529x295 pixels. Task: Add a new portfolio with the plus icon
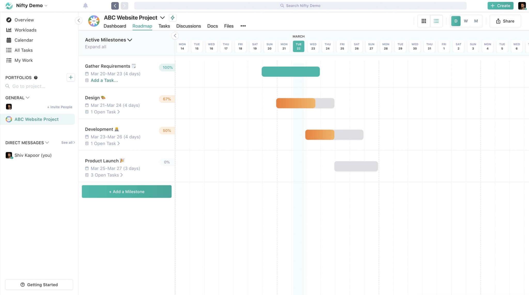tap(71, 77)
